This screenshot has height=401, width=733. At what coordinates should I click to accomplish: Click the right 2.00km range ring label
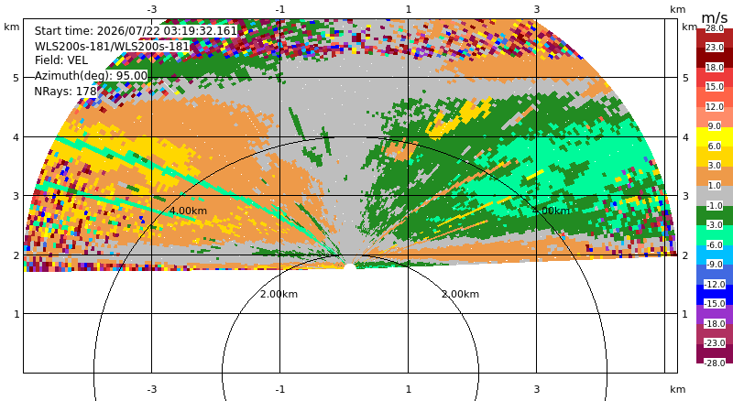[461, 294]
